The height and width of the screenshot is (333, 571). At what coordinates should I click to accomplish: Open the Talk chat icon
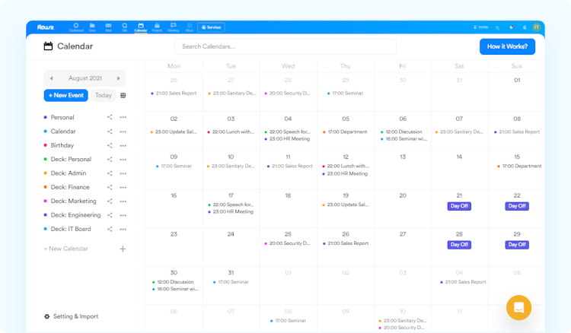click(x=125, y=27)
